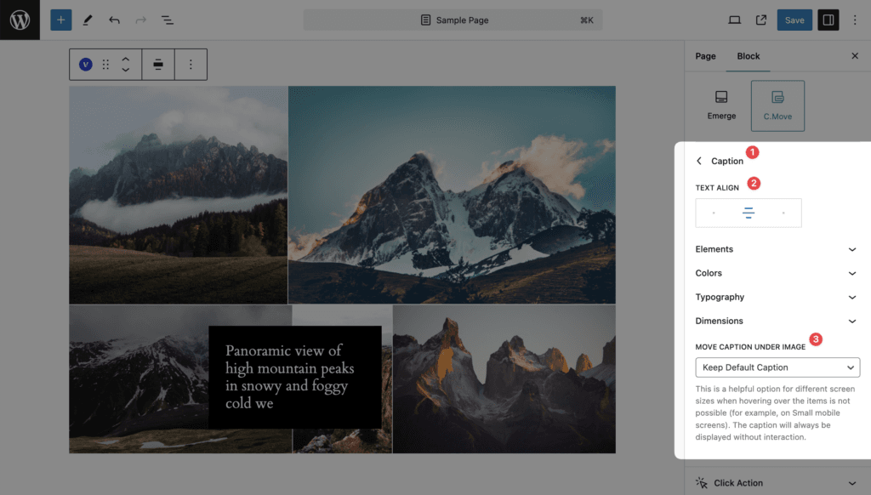Open the Document Overview list icon
Screen dimensions: 871x495
pos(168,20)
